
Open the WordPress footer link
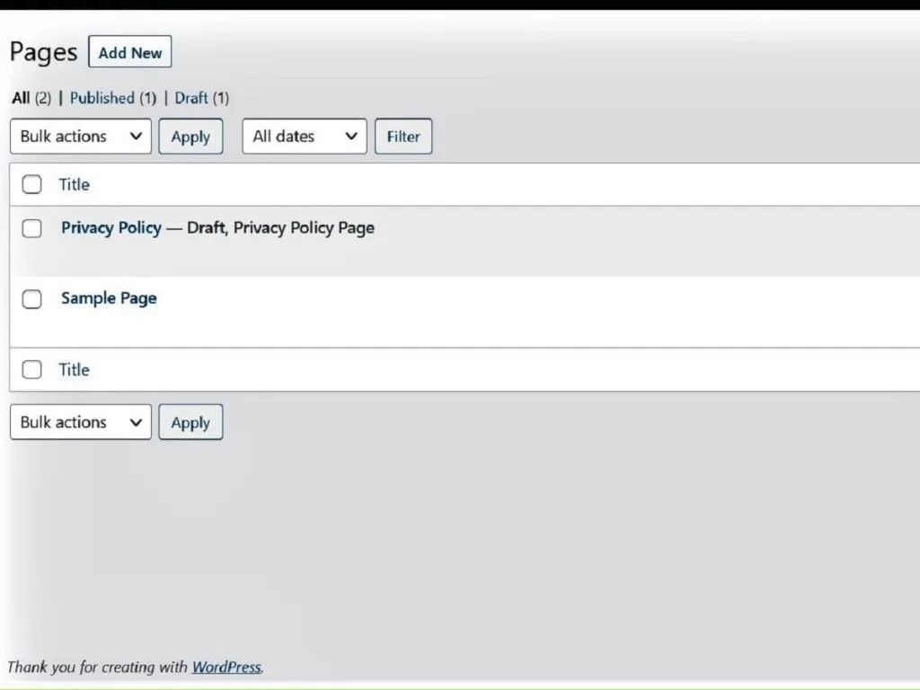tap(226, 668)
